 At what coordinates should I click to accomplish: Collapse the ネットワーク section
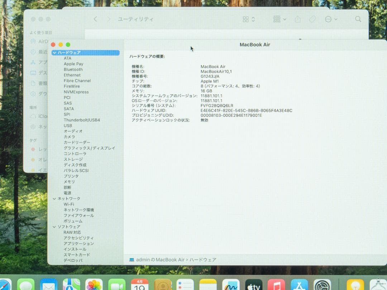click(54, 198)
